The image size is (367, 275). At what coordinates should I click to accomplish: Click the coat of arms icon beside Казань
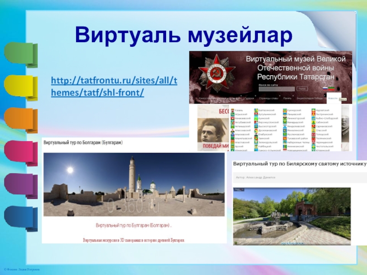tap(233, 110)
